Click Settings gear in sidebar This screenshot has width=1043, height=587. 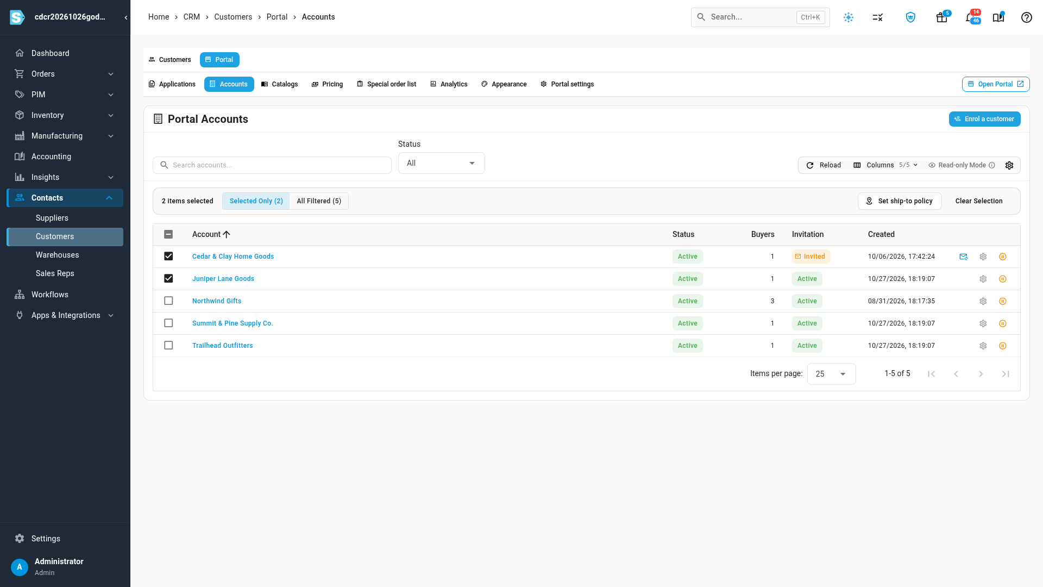pyautogui.click(x=20, y=539)
